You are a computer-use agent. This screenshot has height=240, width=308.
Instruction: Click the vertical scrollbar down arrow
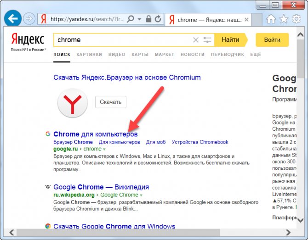[301, 220]
